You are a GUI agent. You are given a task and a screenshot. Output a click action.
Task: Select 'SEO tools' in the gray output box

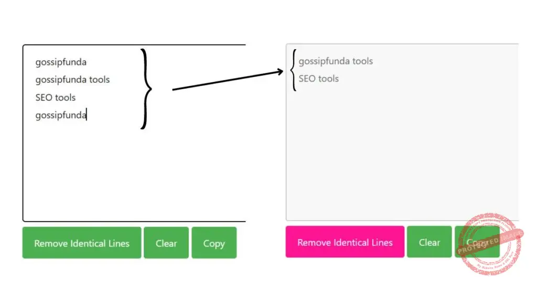pyautogui.click(x=319, y=79)
